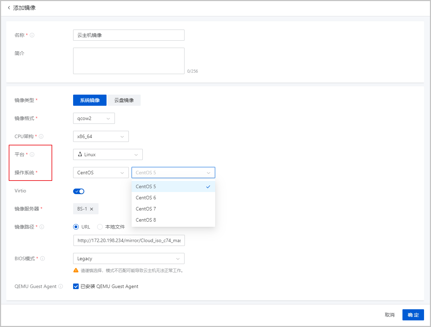Click the info icon next to 镜像路径
Screen dimensions: 431x327
click(x=42, y=227)
